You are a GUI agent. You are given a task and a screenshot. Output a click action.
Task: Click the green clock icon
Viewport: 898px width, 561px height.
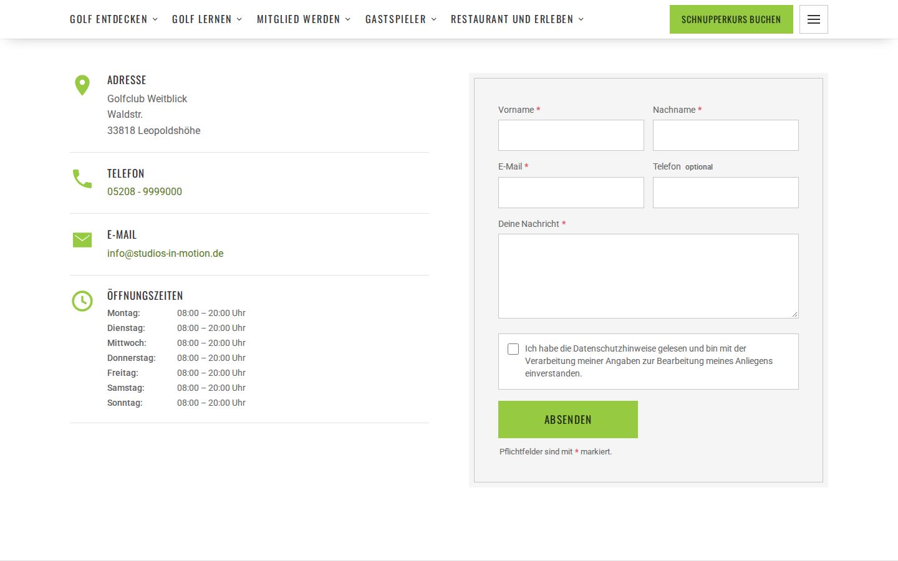pyautogui.click(x=82, y=301)
